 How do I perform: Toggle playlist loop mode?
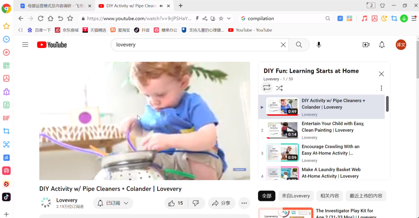pyautogui.click(x=267, y=88)
